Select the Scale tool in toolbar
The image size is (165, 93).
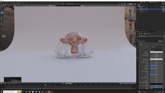click(x=2, y=17)
